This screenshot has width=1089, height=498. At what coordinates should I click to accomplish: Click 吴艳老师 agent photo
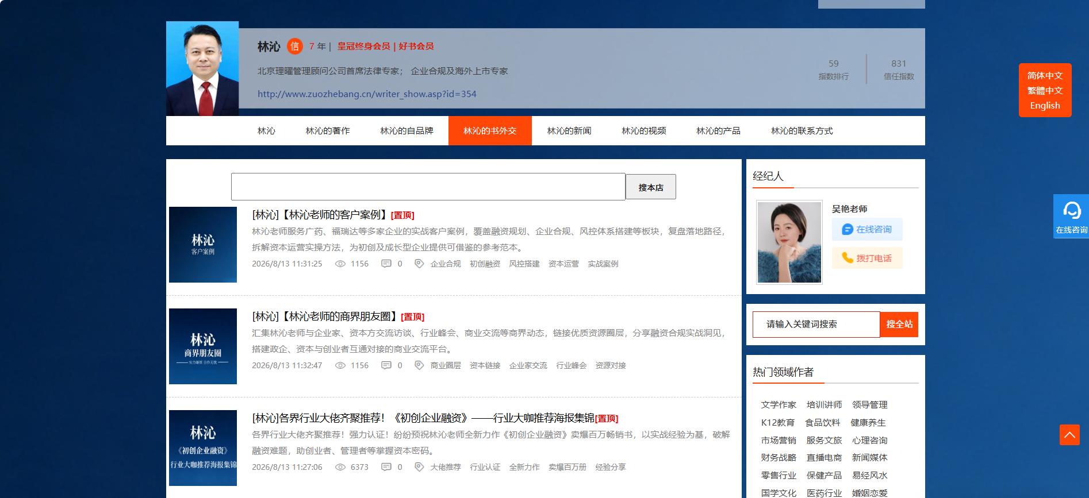pyautogui.click(x=789, y=242)
